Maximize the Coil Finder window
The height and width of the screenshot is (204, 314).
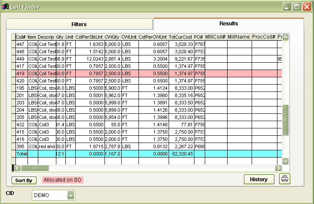tap(297, 6)
